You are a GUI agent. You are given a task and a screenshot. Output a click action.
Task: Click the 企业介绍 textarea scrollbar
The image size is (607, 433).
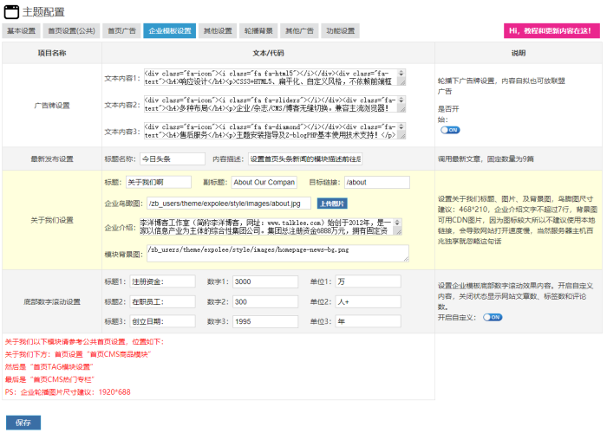coord(405,227)
